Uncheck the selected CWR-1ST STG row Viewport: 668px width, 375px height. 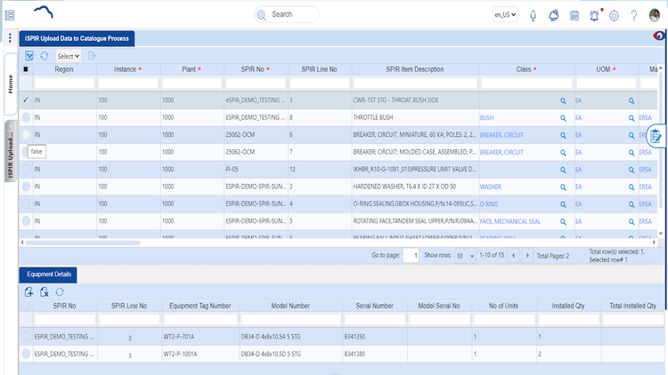[x=26, y=100]
